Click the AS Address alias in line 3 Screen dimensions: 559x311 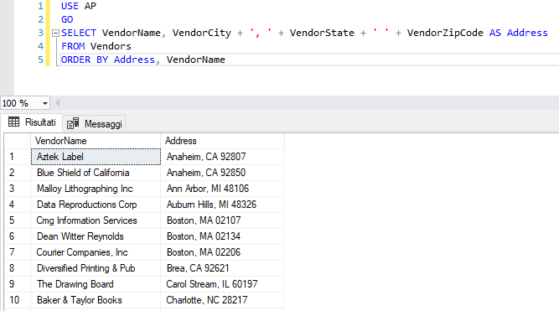pos(519,33)
